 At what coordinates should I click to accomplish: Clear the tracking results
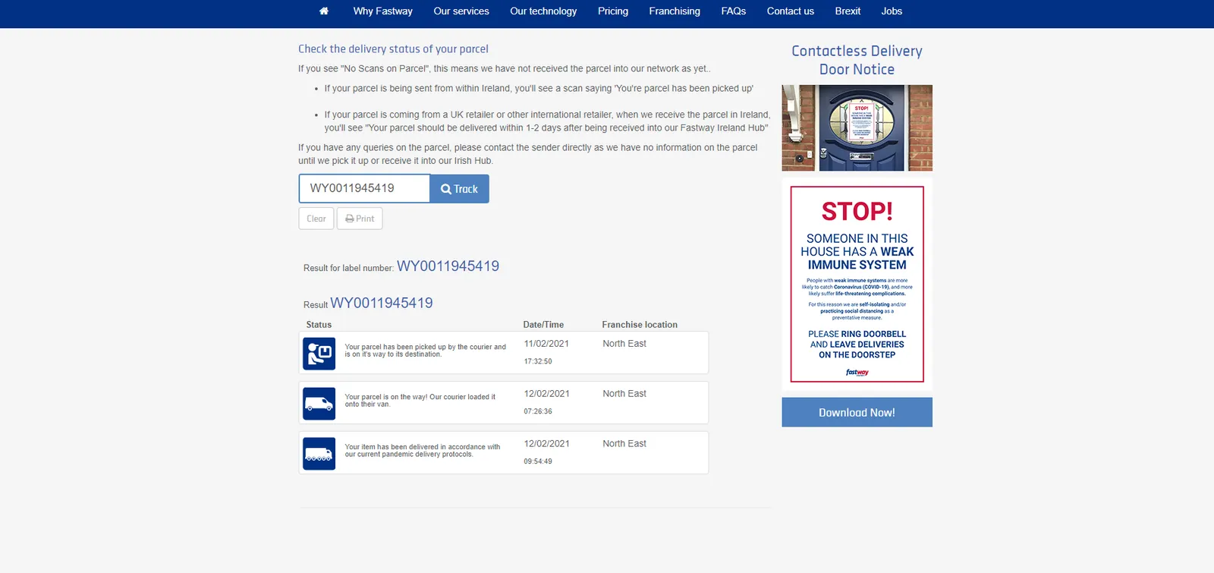[x=316, y=219]
